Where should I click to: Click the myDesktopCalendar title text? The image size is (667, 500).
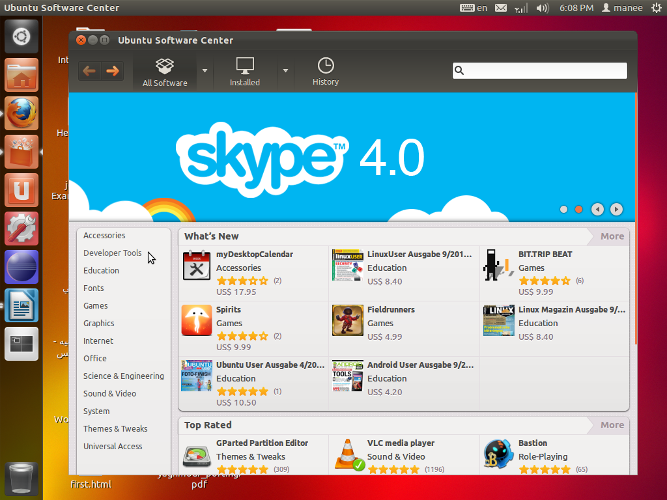255,255
